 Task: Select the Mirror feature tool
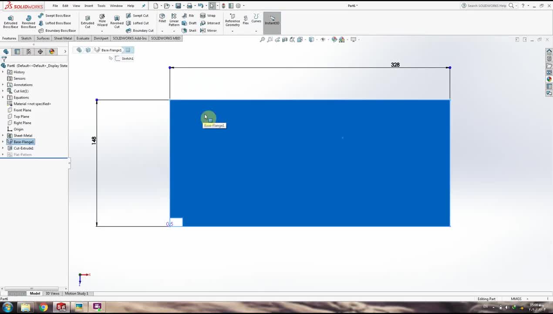(208, 31)
